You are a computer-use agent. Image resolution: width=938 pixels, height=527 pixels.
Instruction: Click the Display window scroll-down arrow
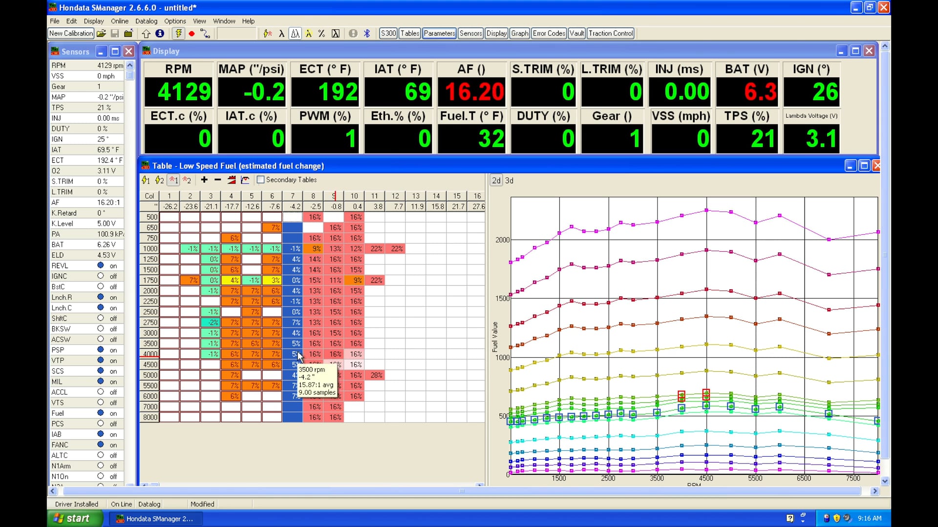click(x=885, y=481)
